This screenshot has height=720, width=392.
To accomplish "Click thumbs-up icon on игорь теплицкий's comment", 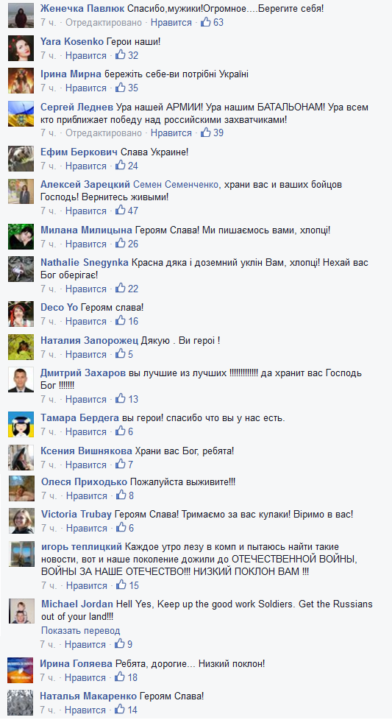I will point(121,585).
